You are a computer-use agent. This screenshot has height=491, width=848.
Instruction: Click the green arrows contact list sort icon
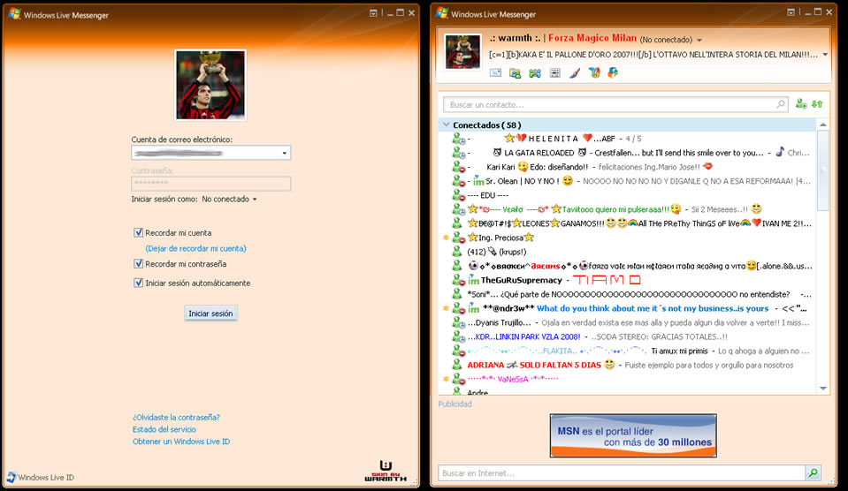(817, 103)
